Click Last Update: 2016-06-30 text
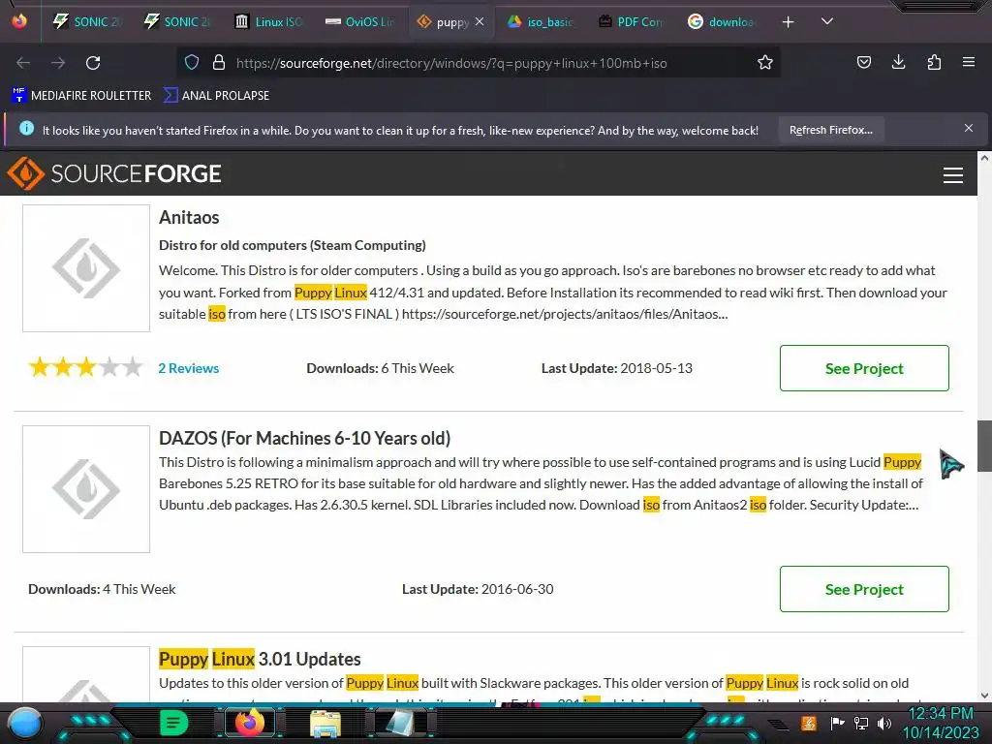The image size is (992, 744). click(x=478, y=589)
